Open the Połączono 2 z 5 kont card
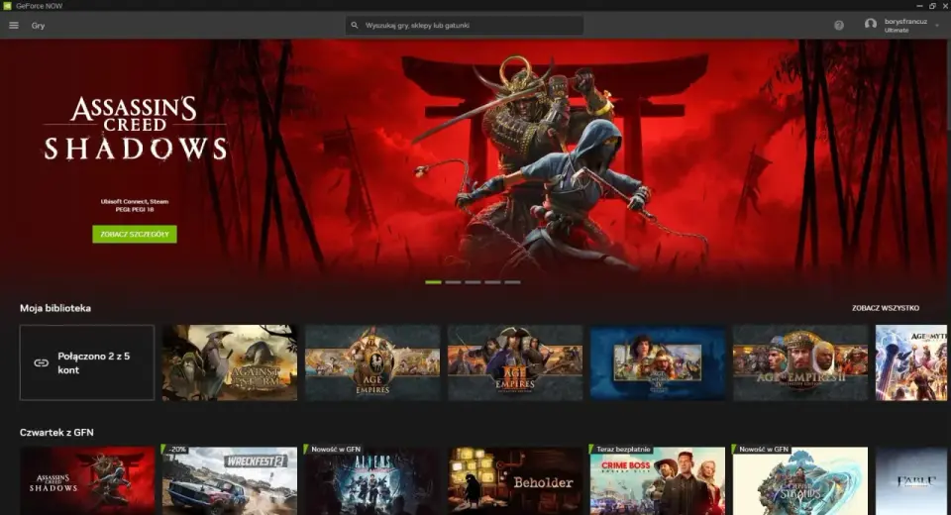Screen dimensions: 951x515 pyautogui.click(x=87, y=362)
